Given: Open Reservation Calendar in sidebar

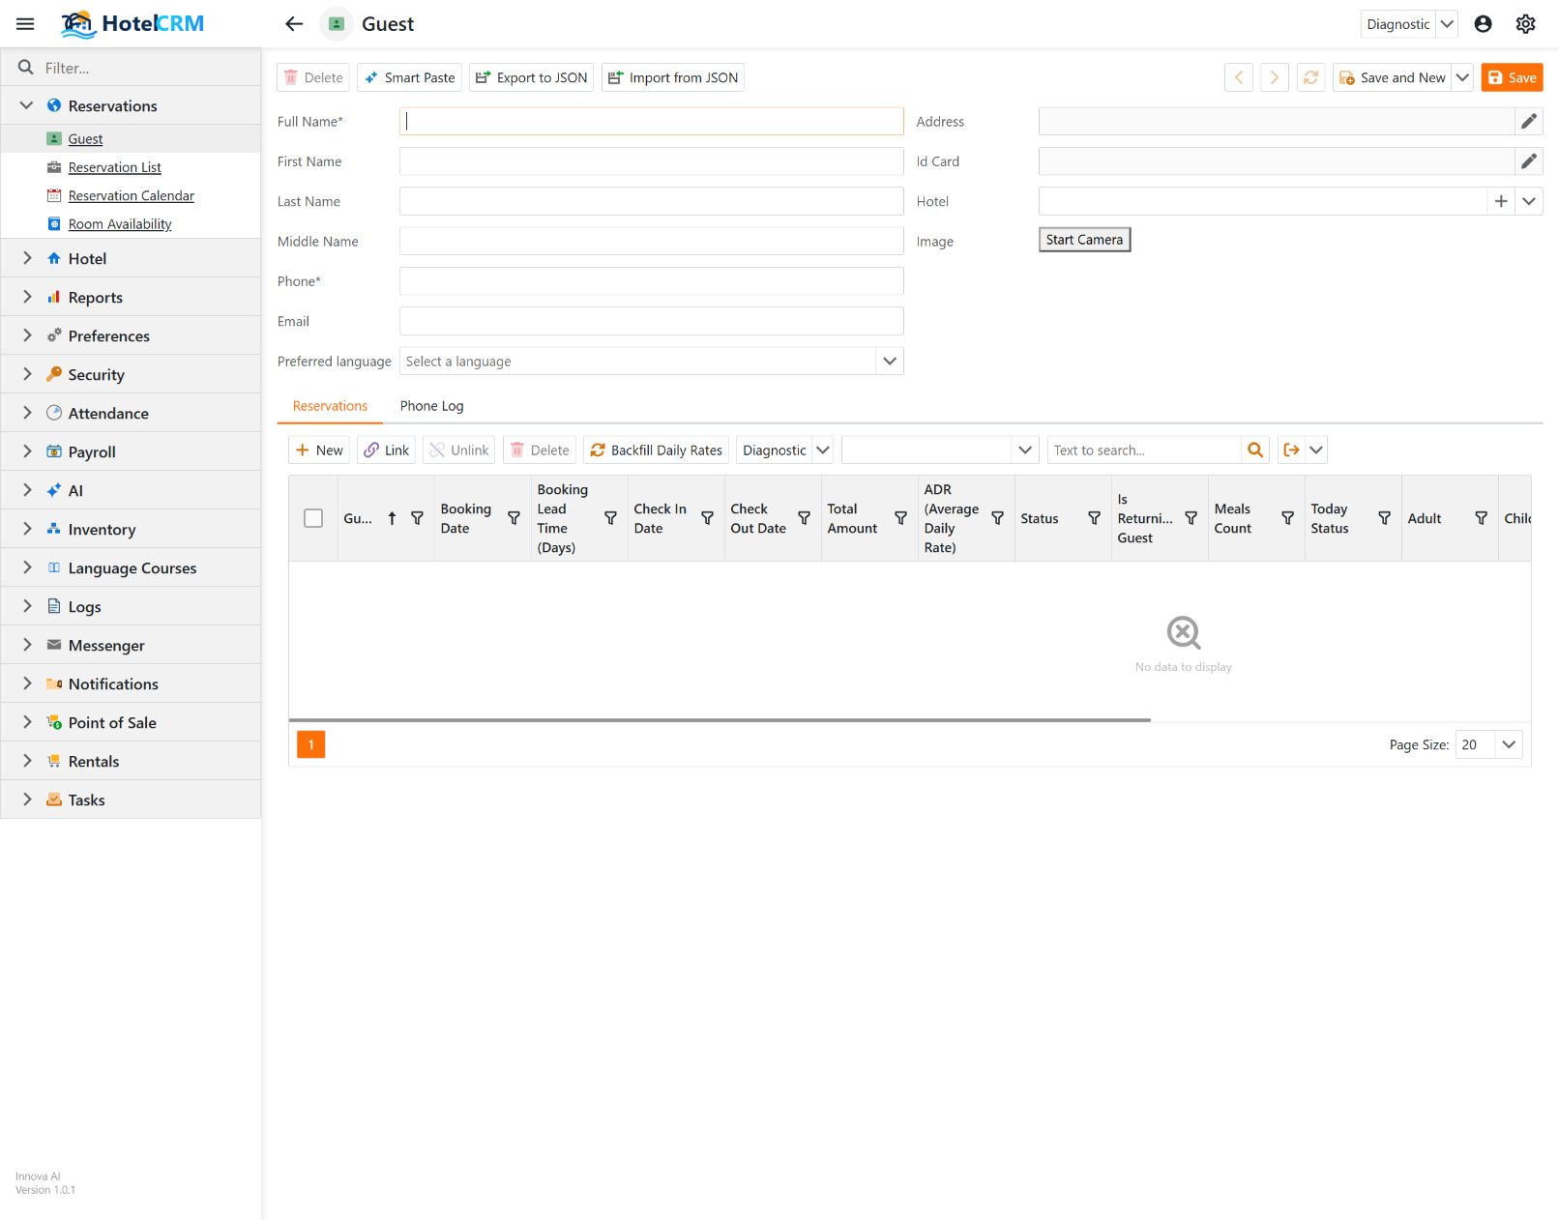Looking at the screenshot, I should [131, 195].
